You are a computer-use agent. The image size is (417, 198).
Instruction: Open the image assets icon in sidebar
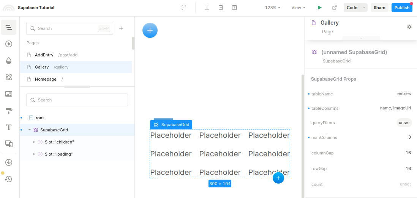coord(8,94)
